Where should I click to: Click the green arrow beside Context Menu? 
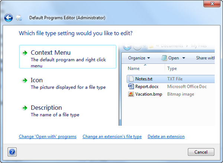pos(25,53)
